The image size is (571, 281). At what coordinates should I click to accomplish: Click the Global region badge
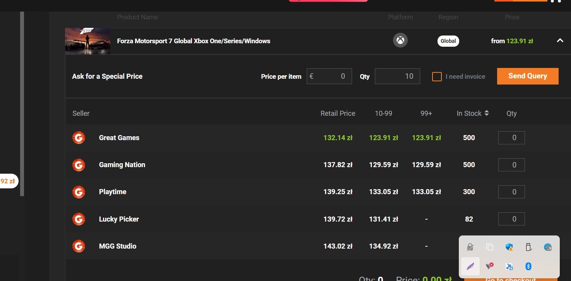[x=448, y=41]
